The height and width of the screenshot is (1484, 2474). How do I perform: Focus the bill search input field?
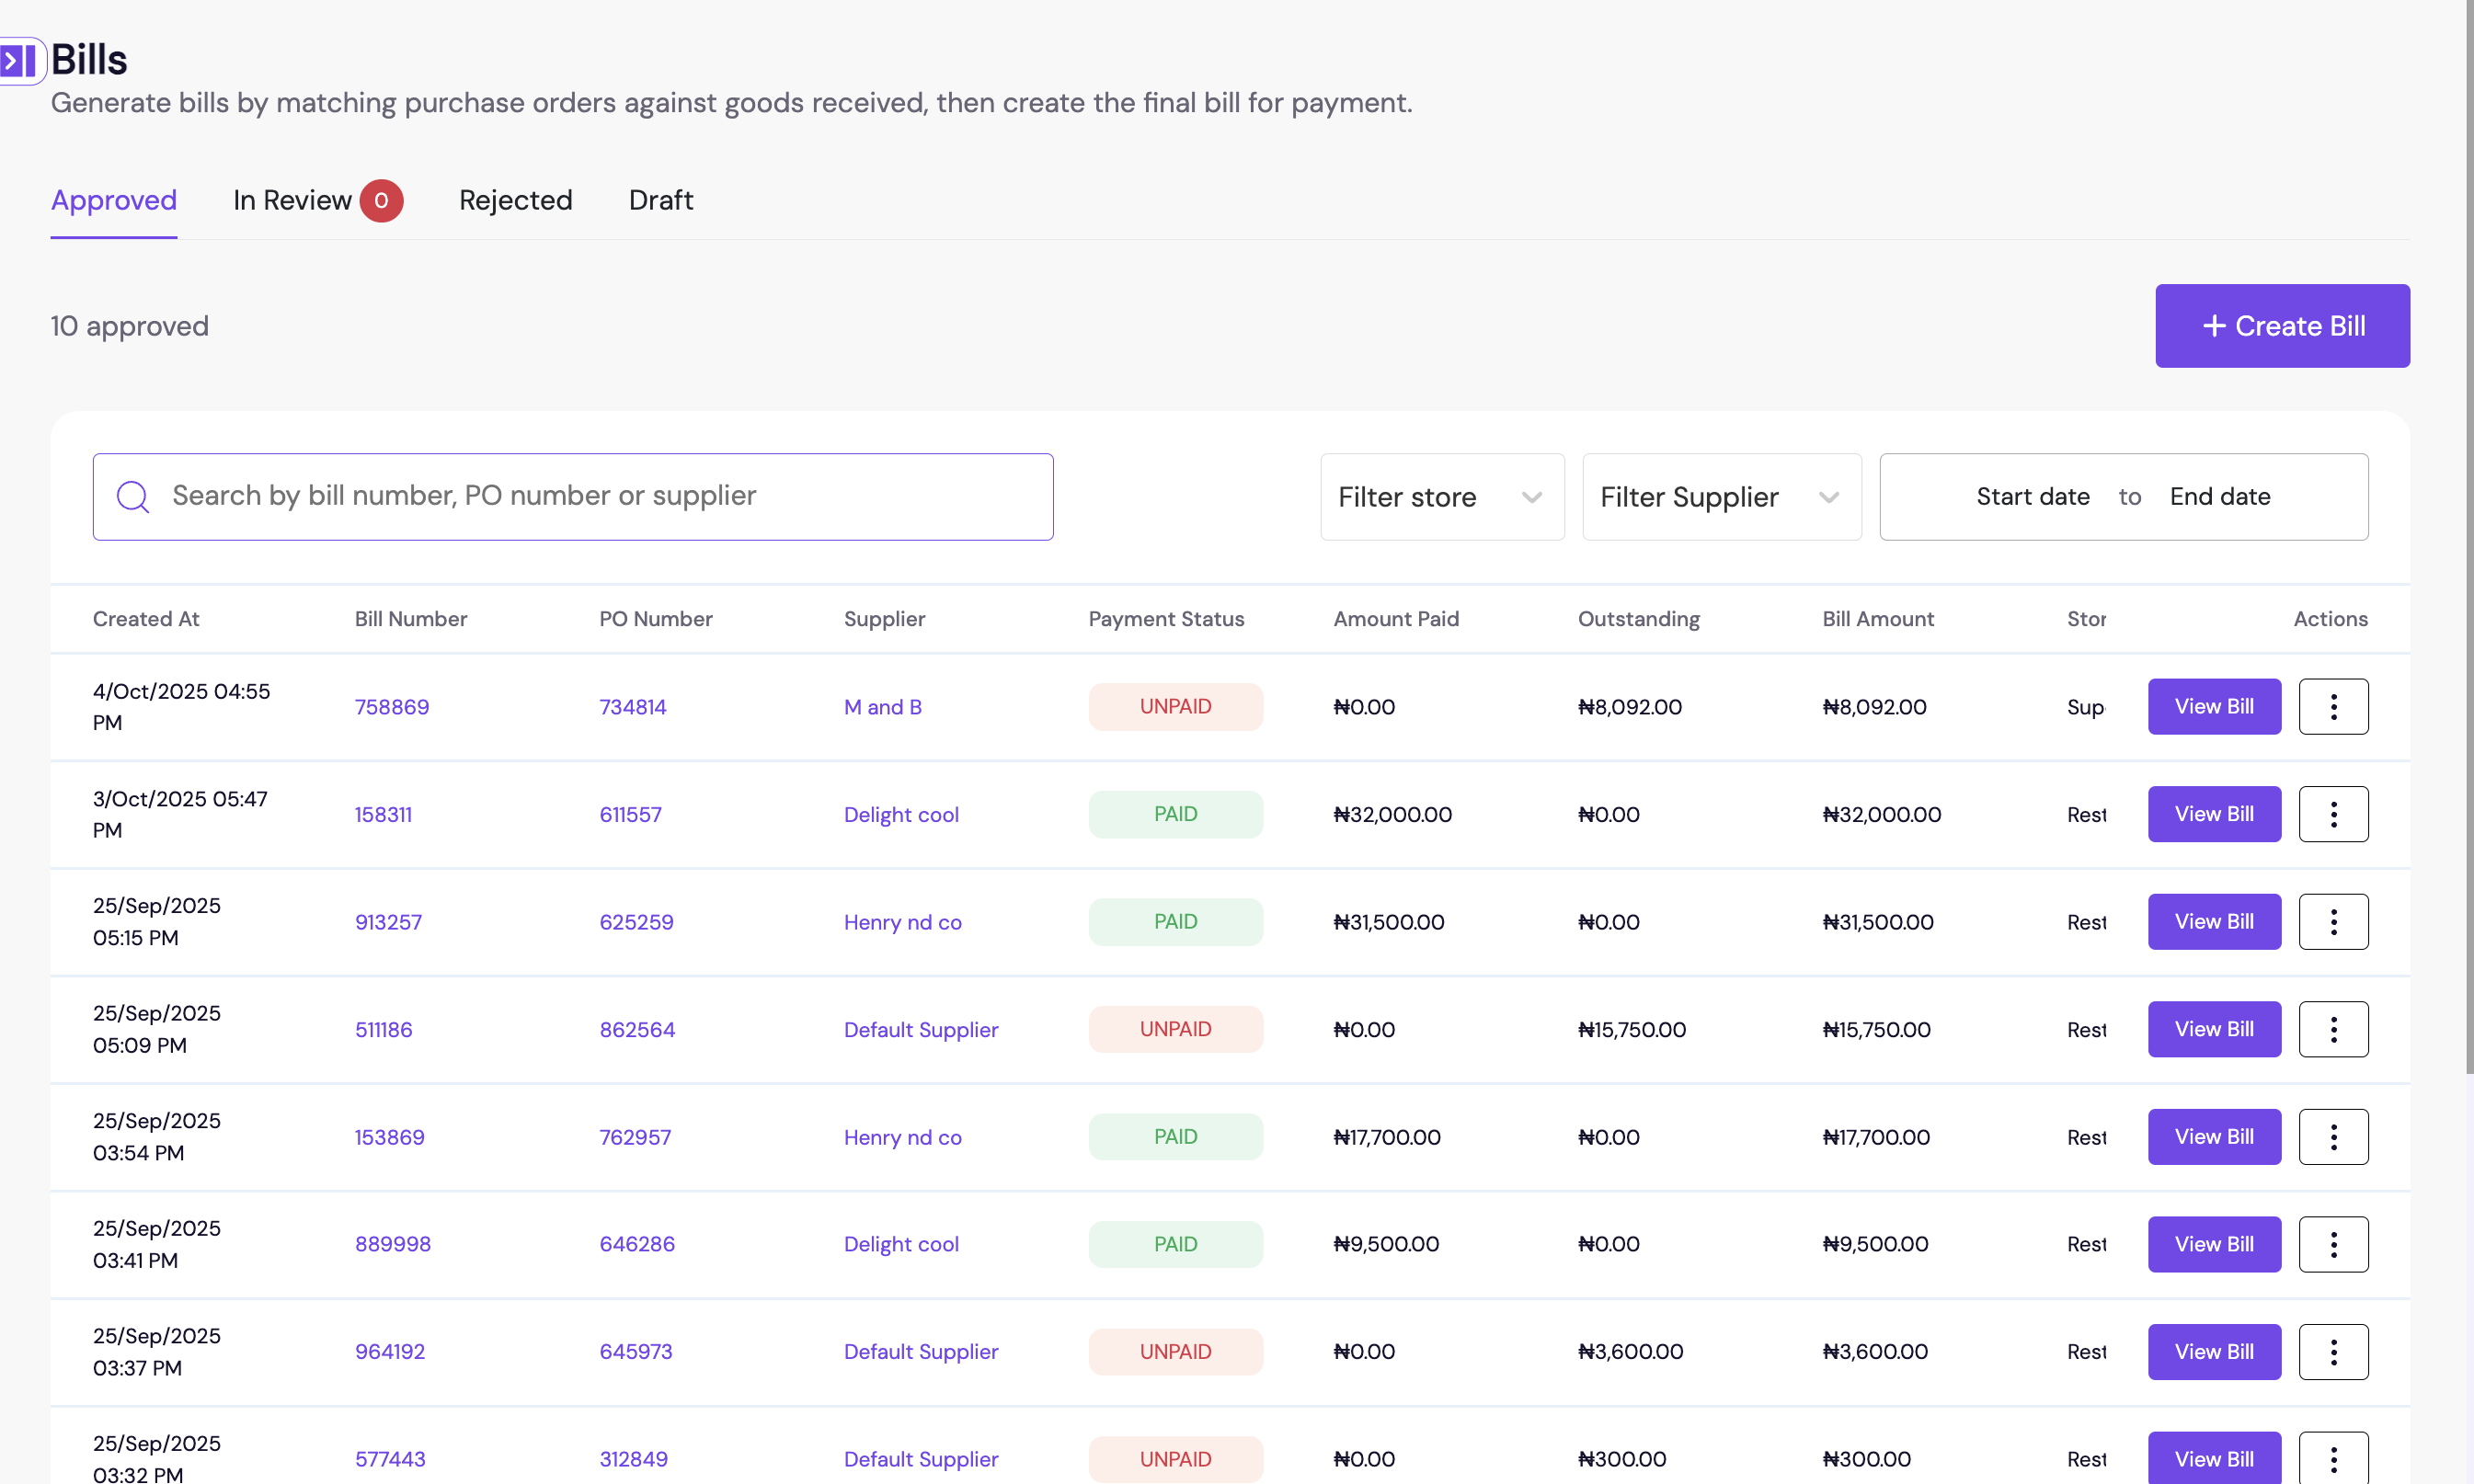tap(600, 497)
